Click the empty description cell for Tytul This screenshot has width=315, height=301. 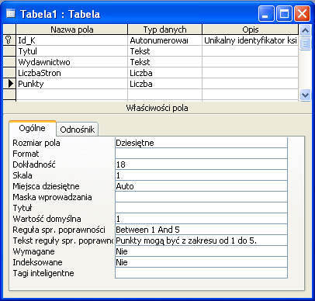251,51
